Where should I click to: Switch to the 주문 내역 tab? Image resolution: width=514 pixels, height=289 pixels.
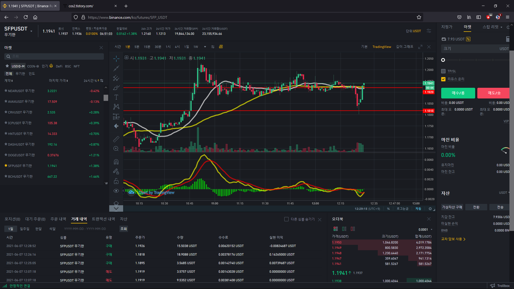58,219
